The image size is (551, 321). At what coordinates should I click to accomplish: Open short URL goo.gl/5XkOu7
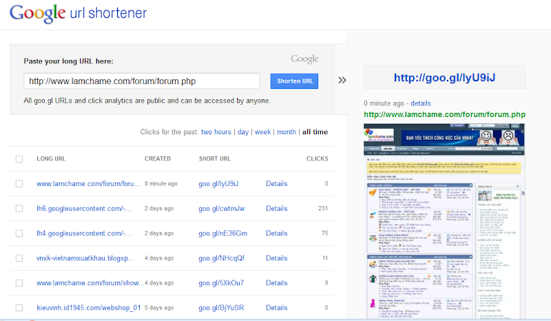(x=221, y=282)
